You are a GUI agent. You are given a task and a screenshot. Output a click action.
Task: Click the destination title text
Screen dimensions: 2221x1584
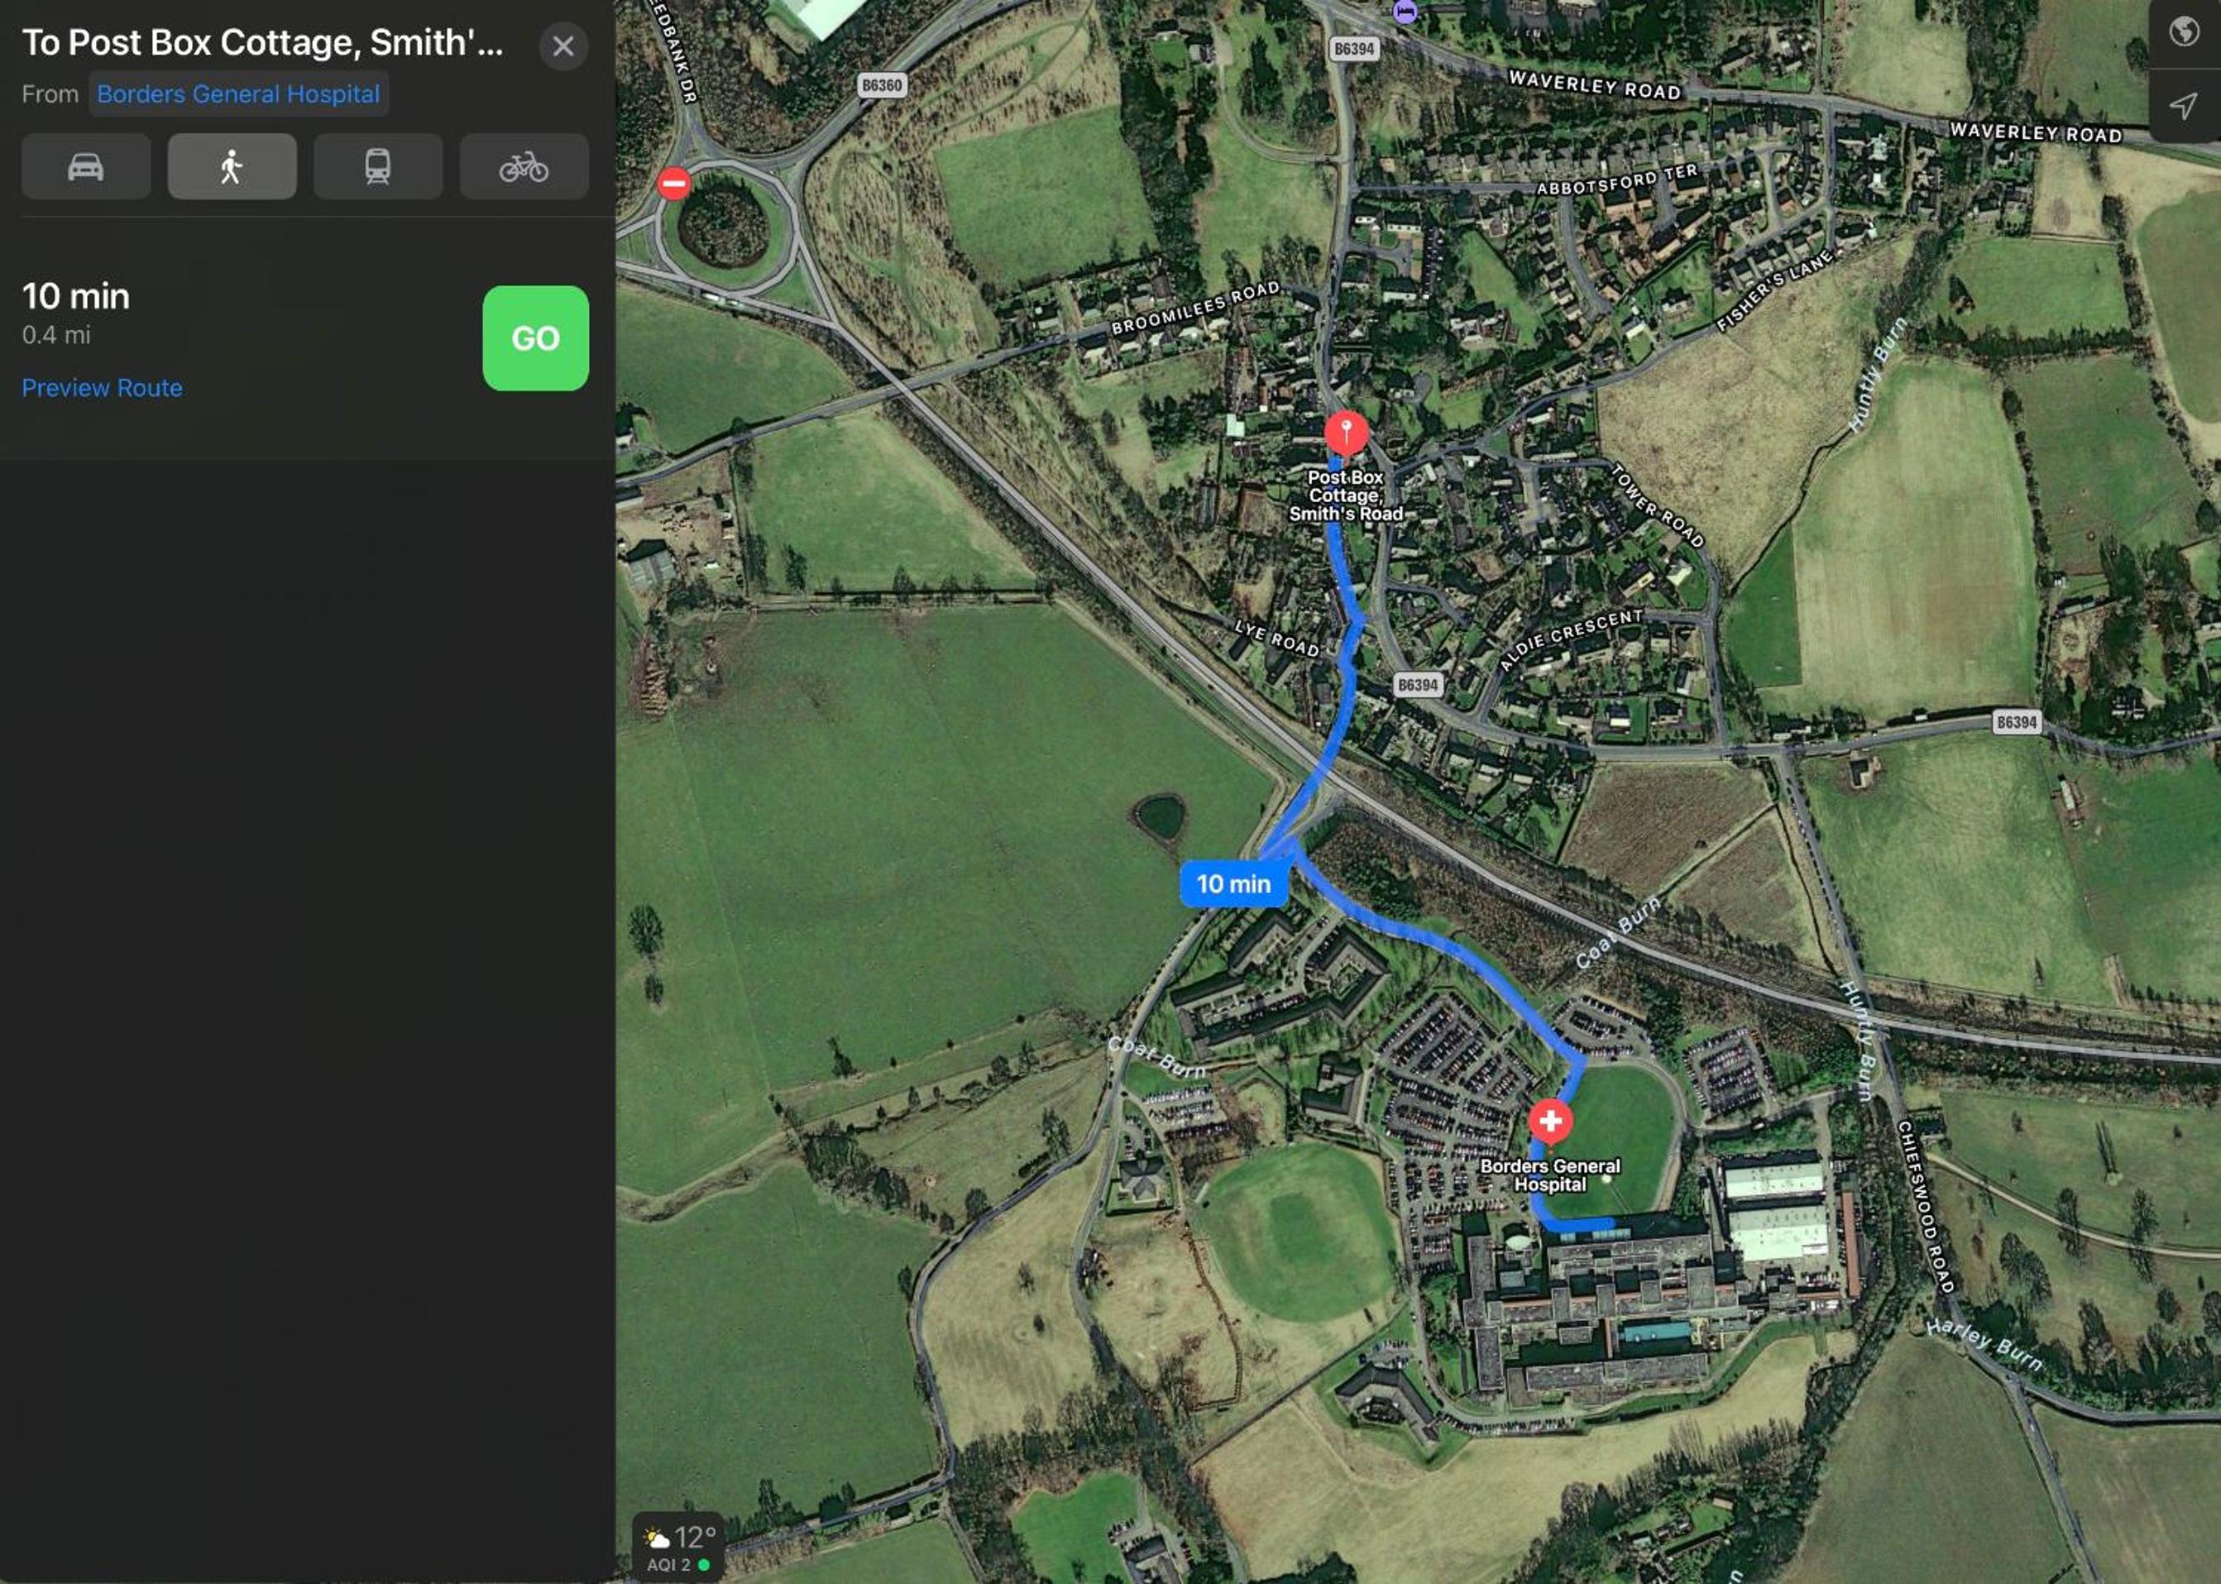(x=262, y=43)
